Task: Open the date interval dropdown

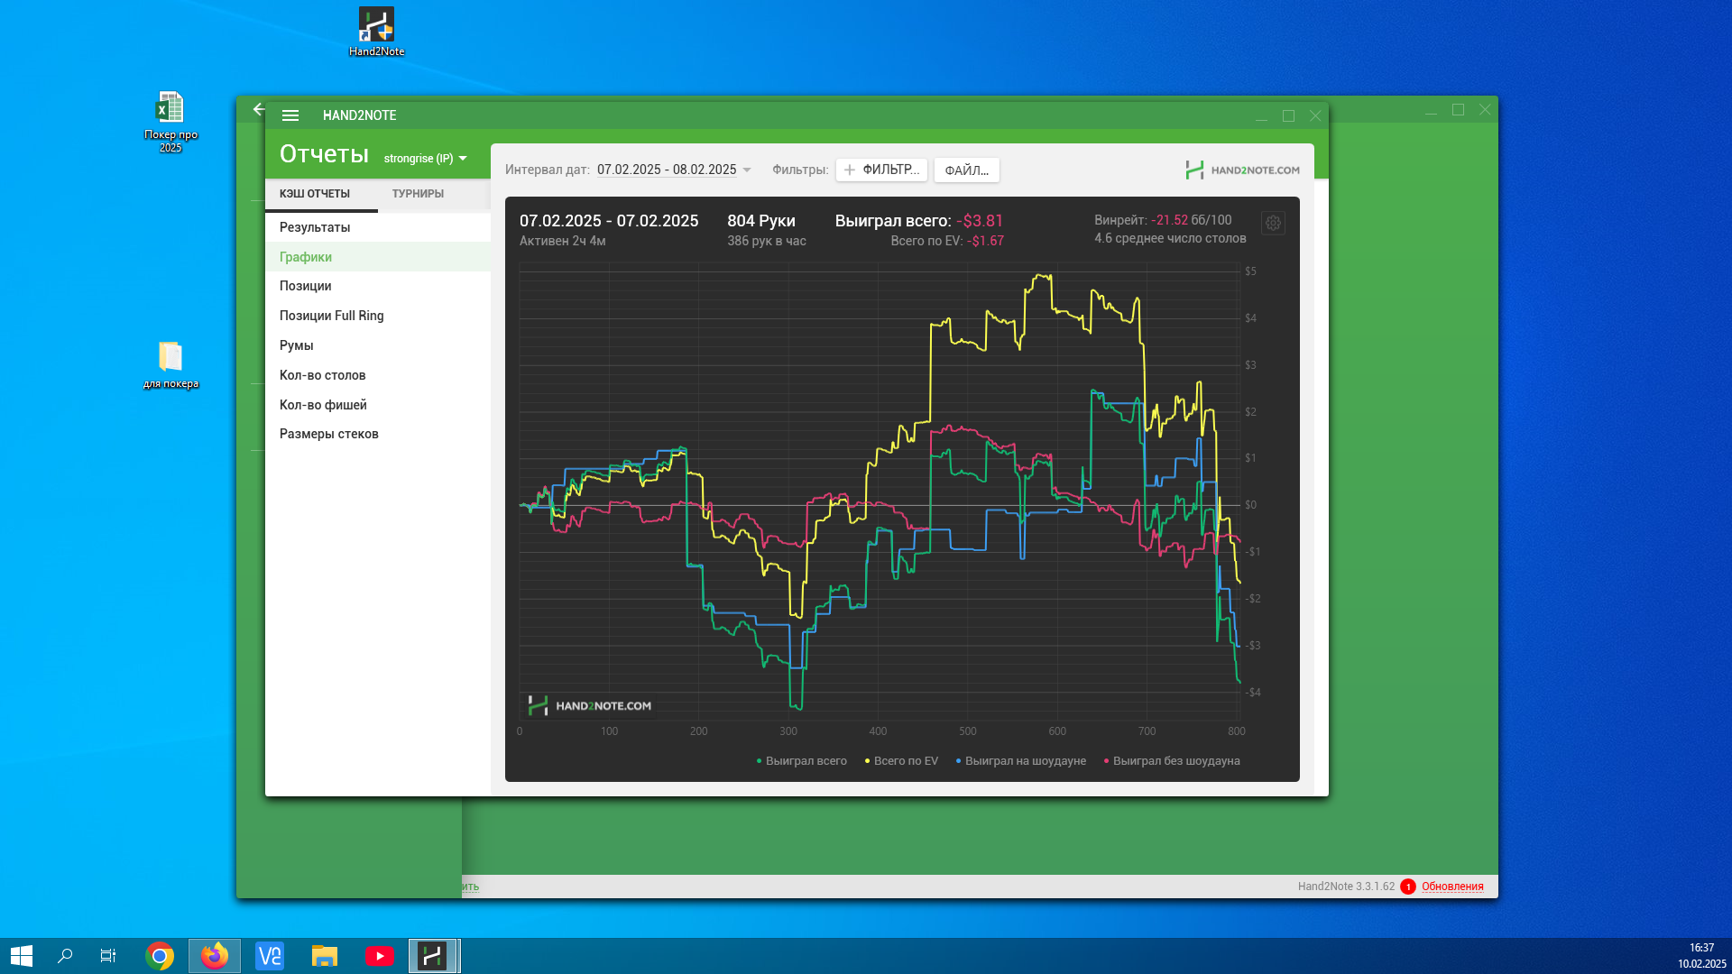Action: coord(747,170)
